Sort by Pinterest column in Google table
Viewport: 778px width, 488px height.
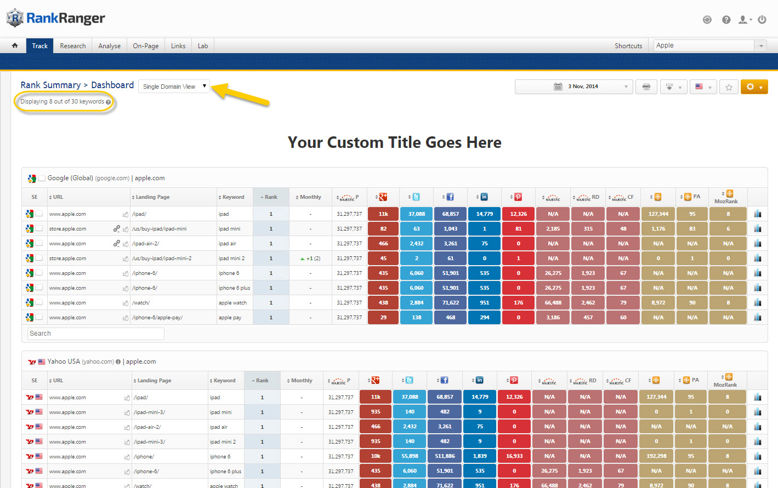pos(518,197)
